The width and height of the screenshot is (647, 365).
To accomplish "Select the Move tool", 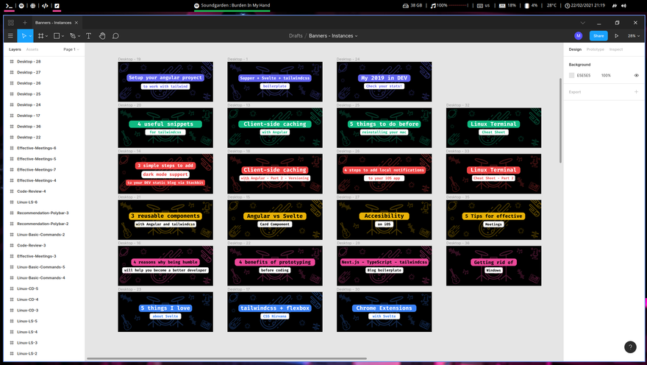I will [x=24, y=35].
